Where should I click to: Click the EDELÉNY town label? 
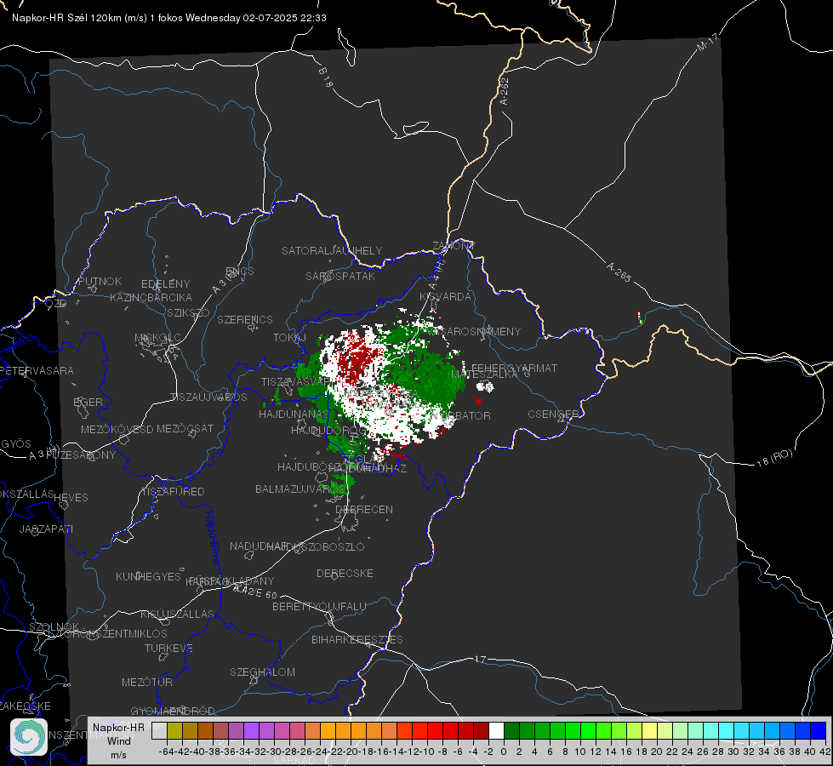coord(165,284)
